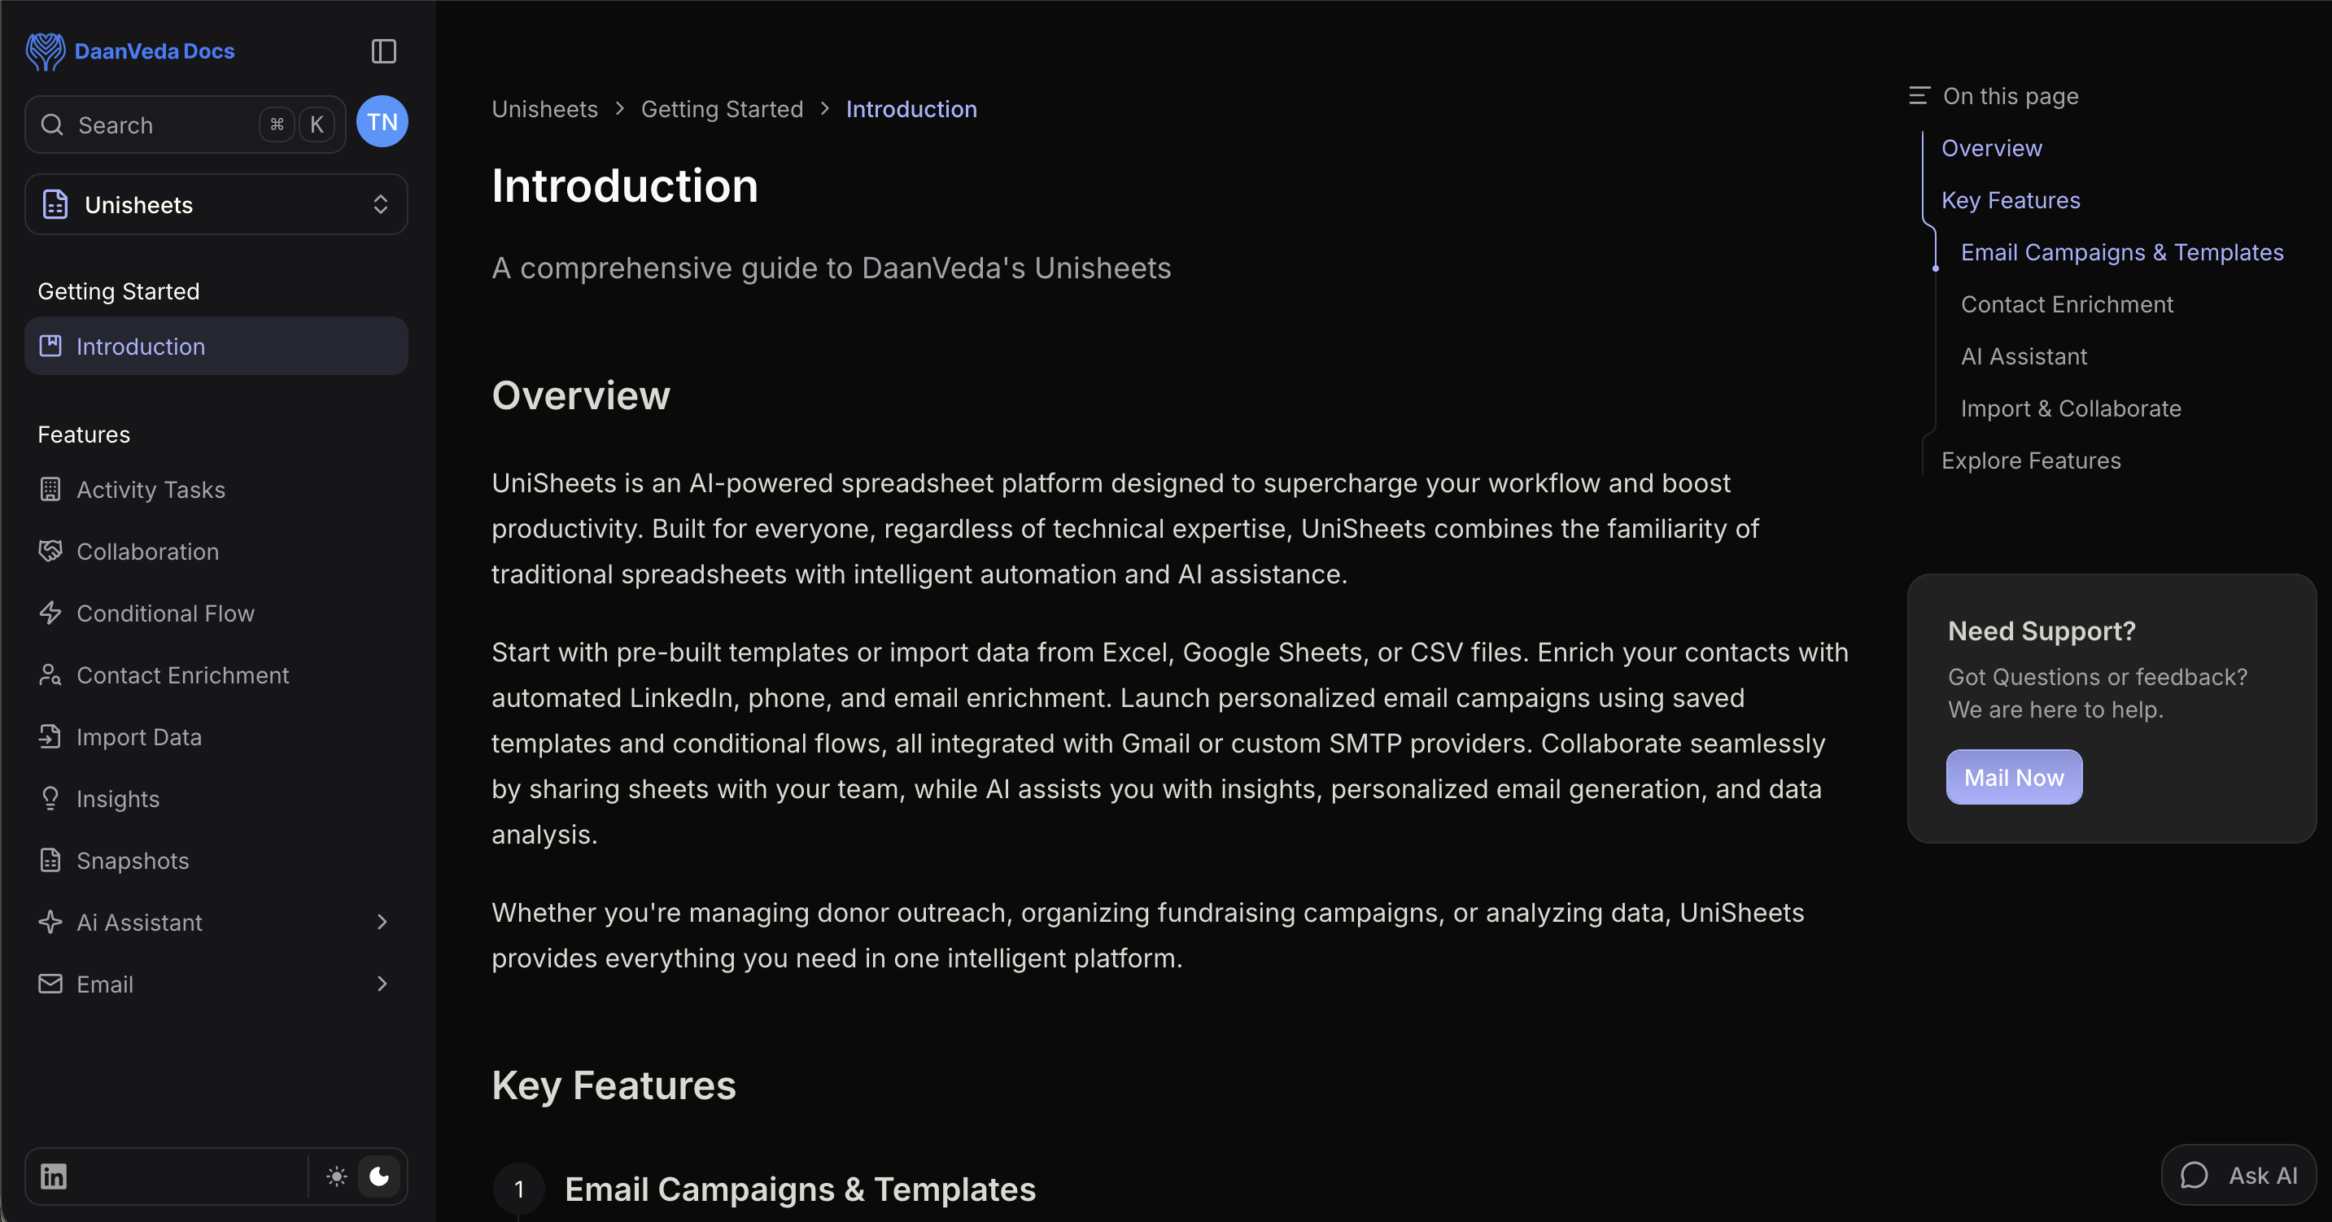Open the Collaboration handshake icon
Viewport: 2332px width, 1222px height.
point(50,552)
